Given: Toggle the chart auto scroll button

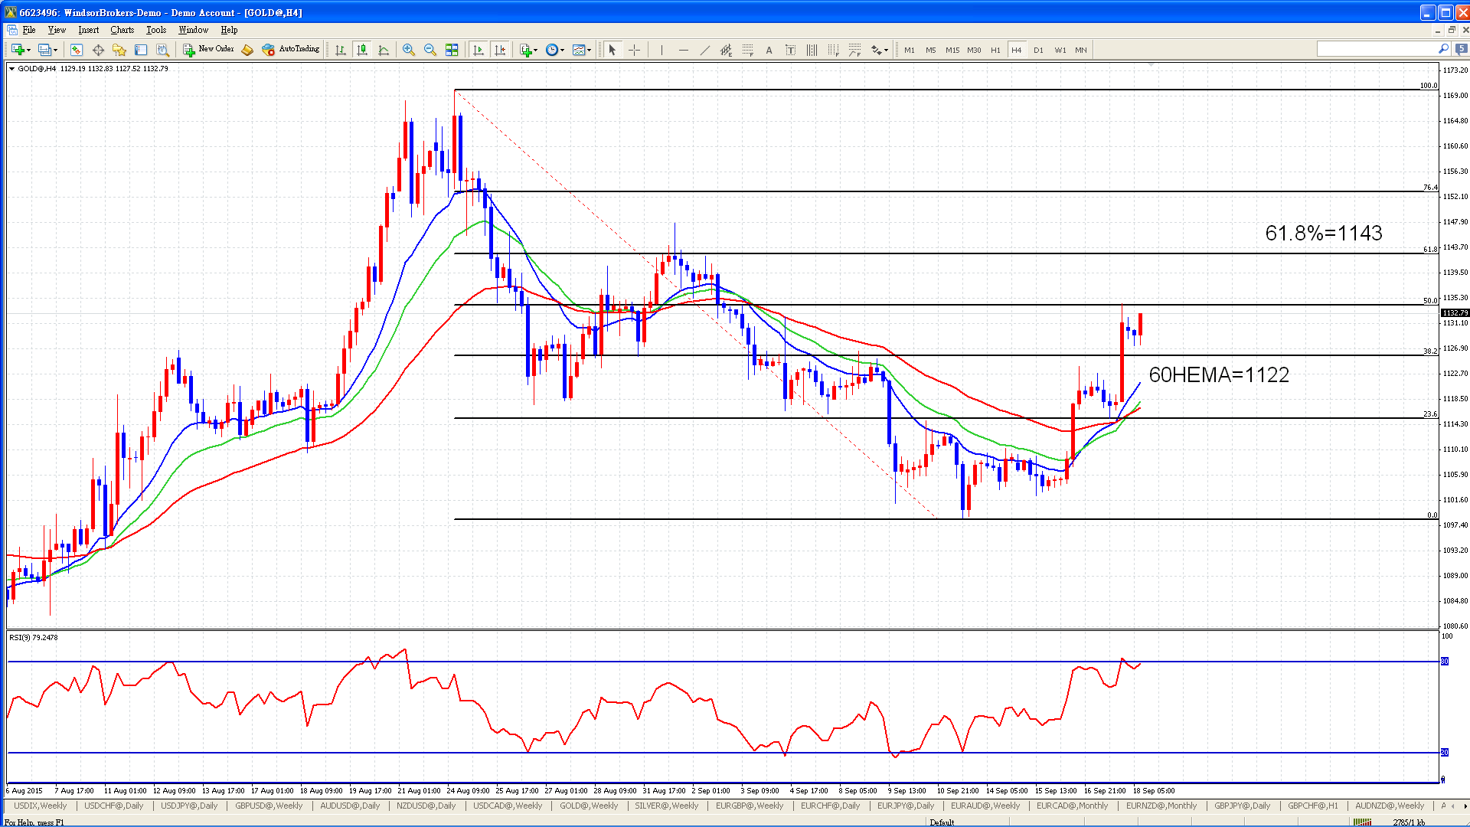Looking at the screenshot, I should click(479, 50).
